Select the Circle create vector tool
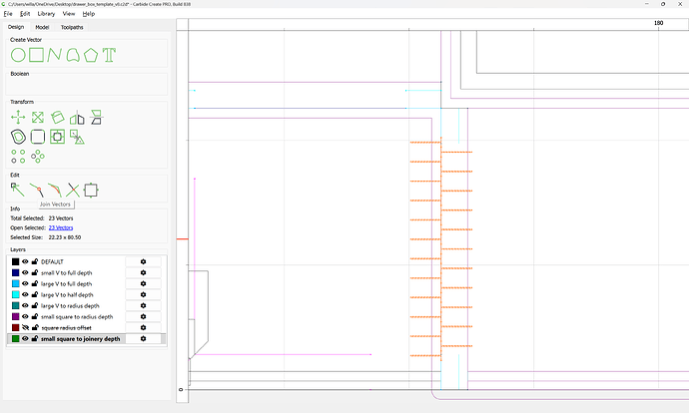The height and width of the screenshot is (413, 689). pos(18,54)
